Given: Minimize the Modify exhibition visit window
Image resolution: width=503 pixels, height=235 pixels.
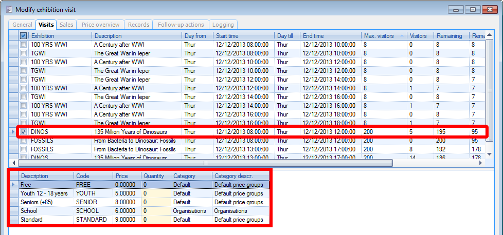Looking at the screenshot, I should click(457, 9).
